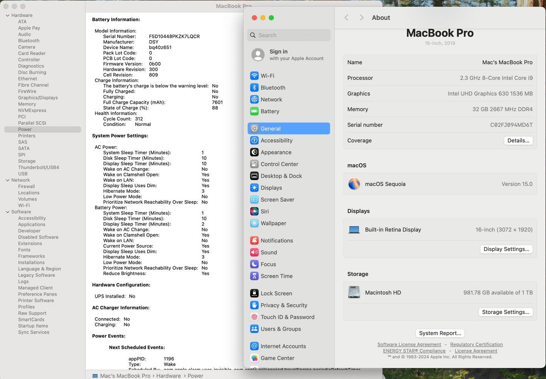Open Battery settings via the green battery icon
The height and width of the screenshot is (379, 546).
pos(254,111)
